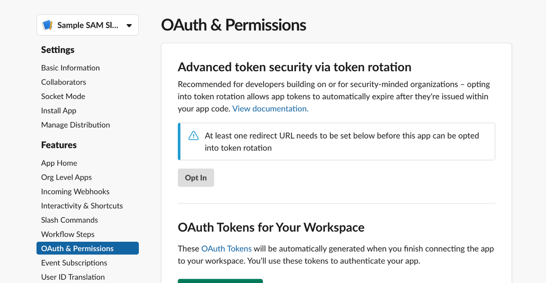Click the Sample SAM app icon
Image resolution: width=546 pixels, height=283 pixels.
click(47, 25)
